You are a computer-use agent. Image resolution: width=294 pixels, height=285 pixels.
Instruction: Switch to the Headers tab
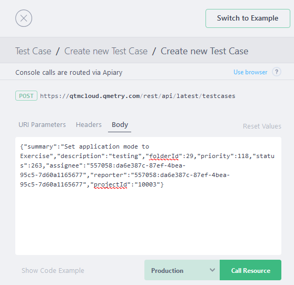(89, 125)
